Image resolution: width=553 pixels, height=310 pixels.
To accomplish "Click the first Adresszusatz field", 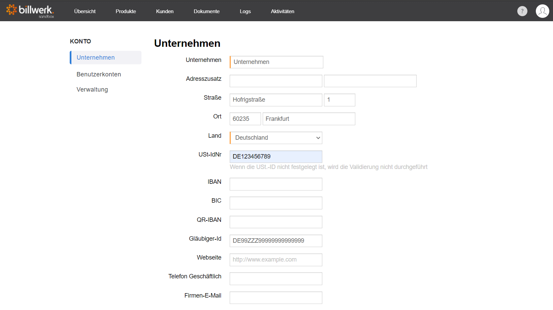I will point(276,81).
